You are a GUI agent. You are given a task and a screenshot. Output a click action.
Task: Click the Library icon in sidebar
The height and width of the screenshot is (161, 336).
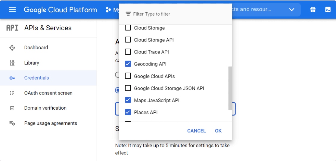[12, 63]
